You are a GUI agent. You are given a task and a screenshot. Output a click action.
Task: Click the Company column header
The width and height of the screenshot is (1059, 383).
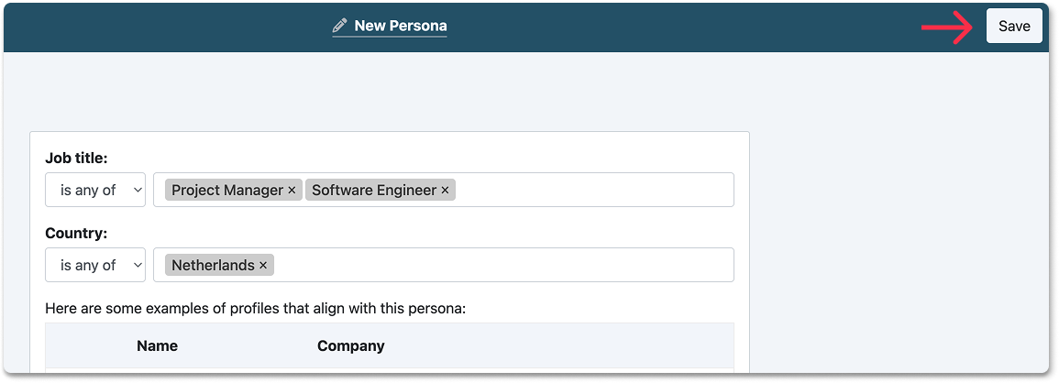coord(350,346)
